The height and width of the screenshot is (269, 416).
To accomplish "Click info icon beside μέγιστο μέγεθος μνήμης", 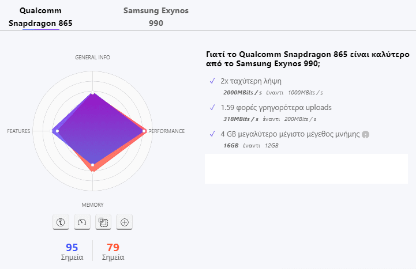I will pos(366,135).
